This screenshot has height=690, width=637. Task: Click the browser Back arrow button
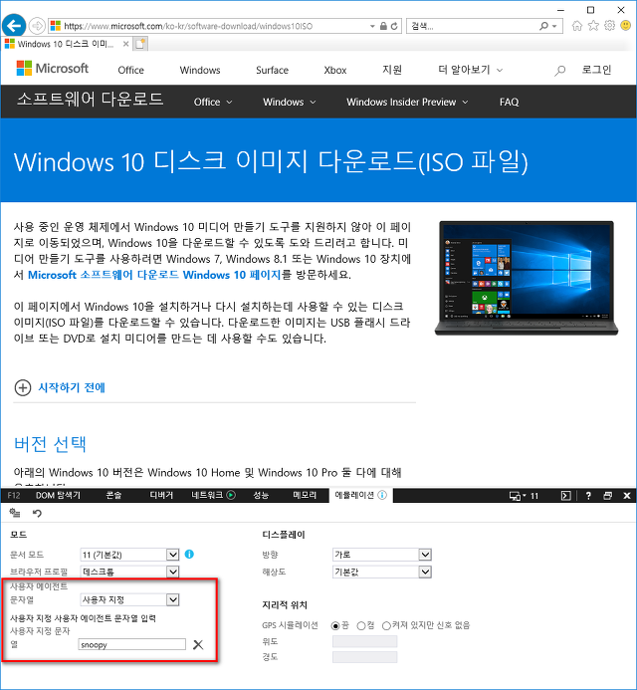[x=14, y=26]
